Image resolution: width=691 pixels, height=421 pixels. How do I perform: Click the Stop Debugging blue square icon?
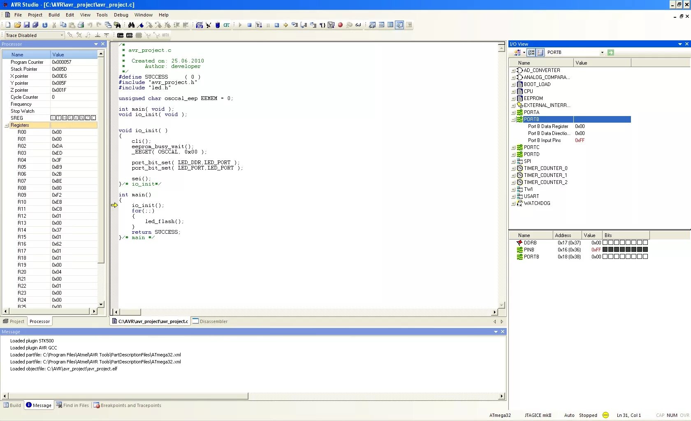click(x=249, y=25)
